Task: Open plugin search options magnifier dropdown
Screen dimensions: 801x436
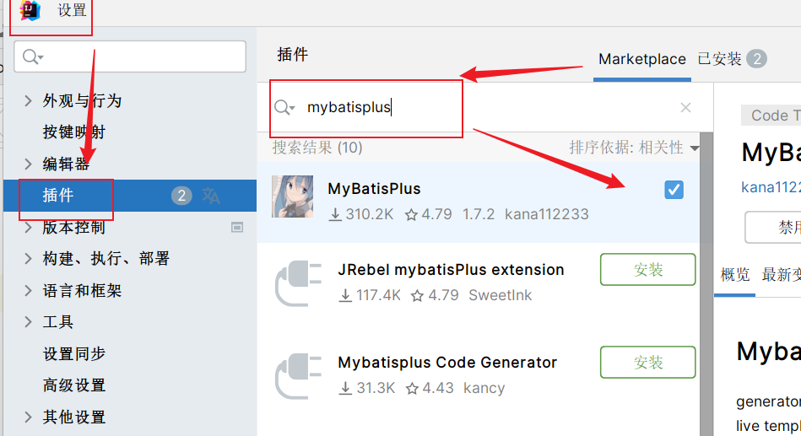Action: pos(284,107)
